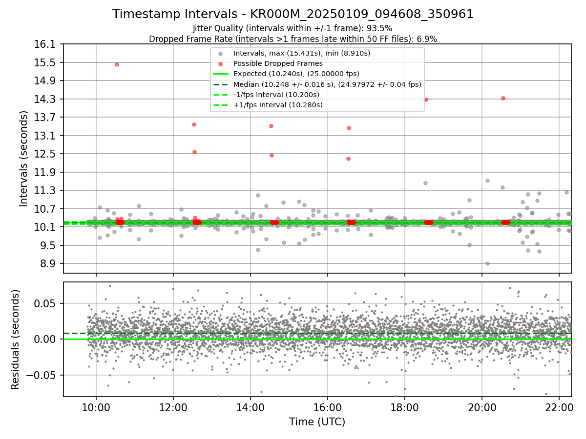Viewport: 586px width, 439px height.
Task: Click the 18:00 time tick label
Action: [405, 408]
